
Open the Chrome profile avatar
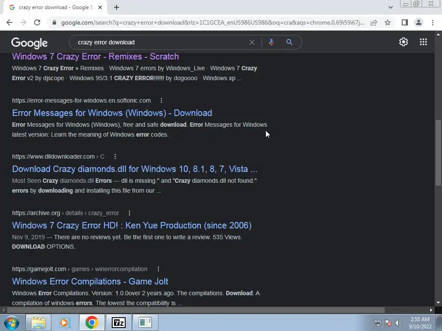tap(419, 22)
